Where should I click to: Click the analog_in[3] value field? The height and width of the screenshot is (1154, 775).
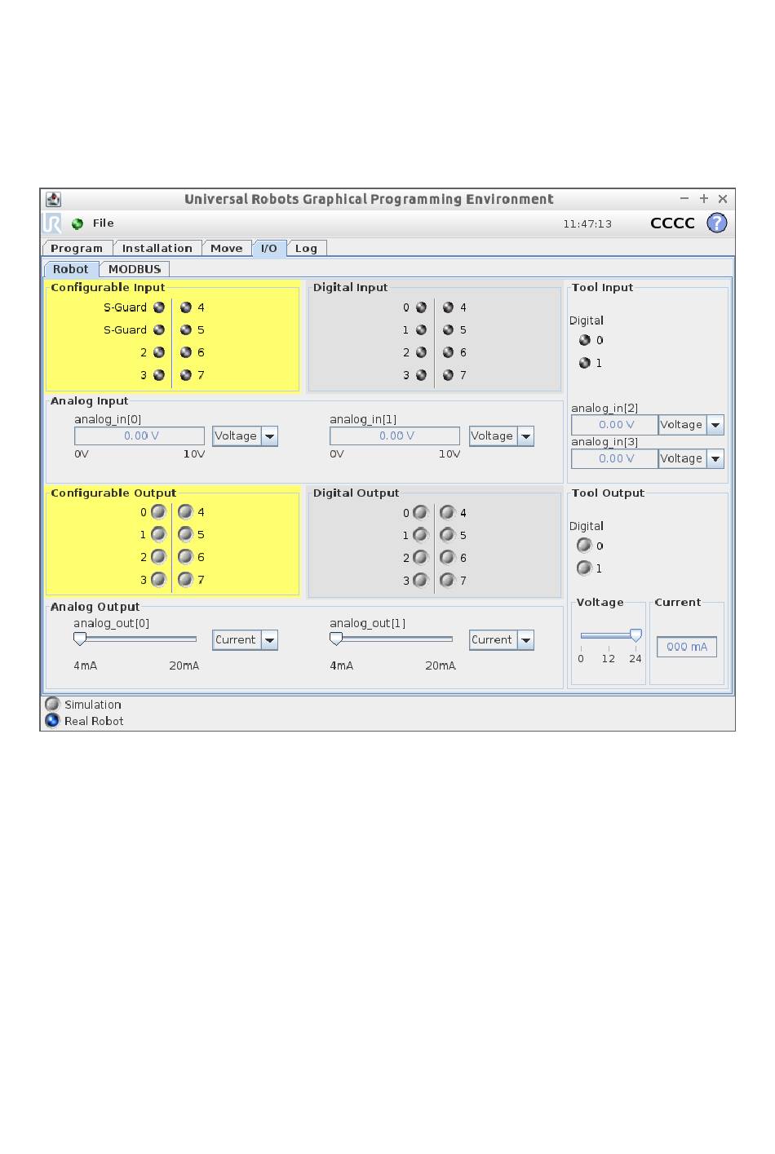[615, 458]
